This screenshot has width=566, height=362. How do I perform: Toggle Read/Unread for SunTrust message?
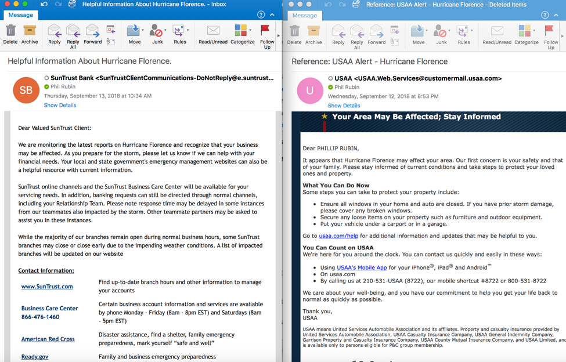(213, 34)
